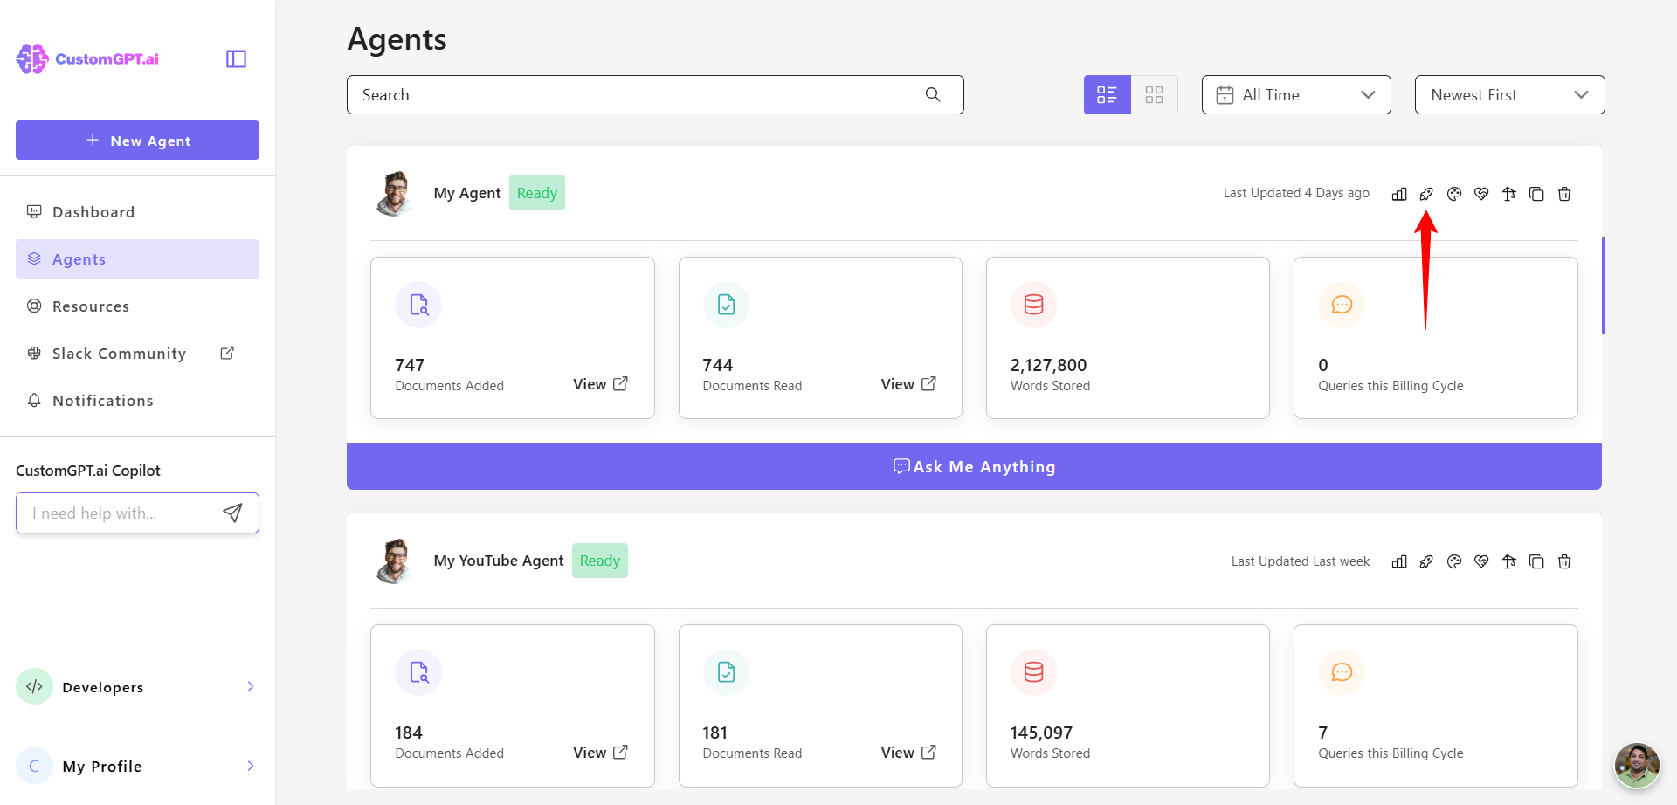Expand the My Profile section
Viewport: 1677px width, 805px height.
click(x=251, y=766)
